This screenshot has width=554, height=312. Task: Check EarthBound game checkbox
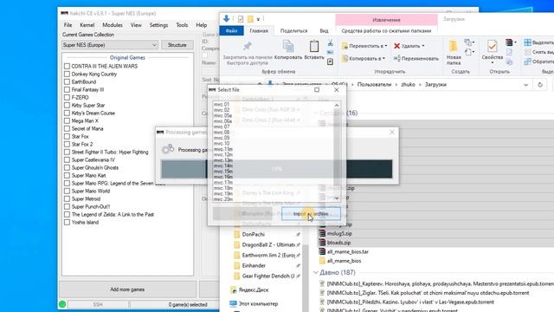click(x=67, y=81)
